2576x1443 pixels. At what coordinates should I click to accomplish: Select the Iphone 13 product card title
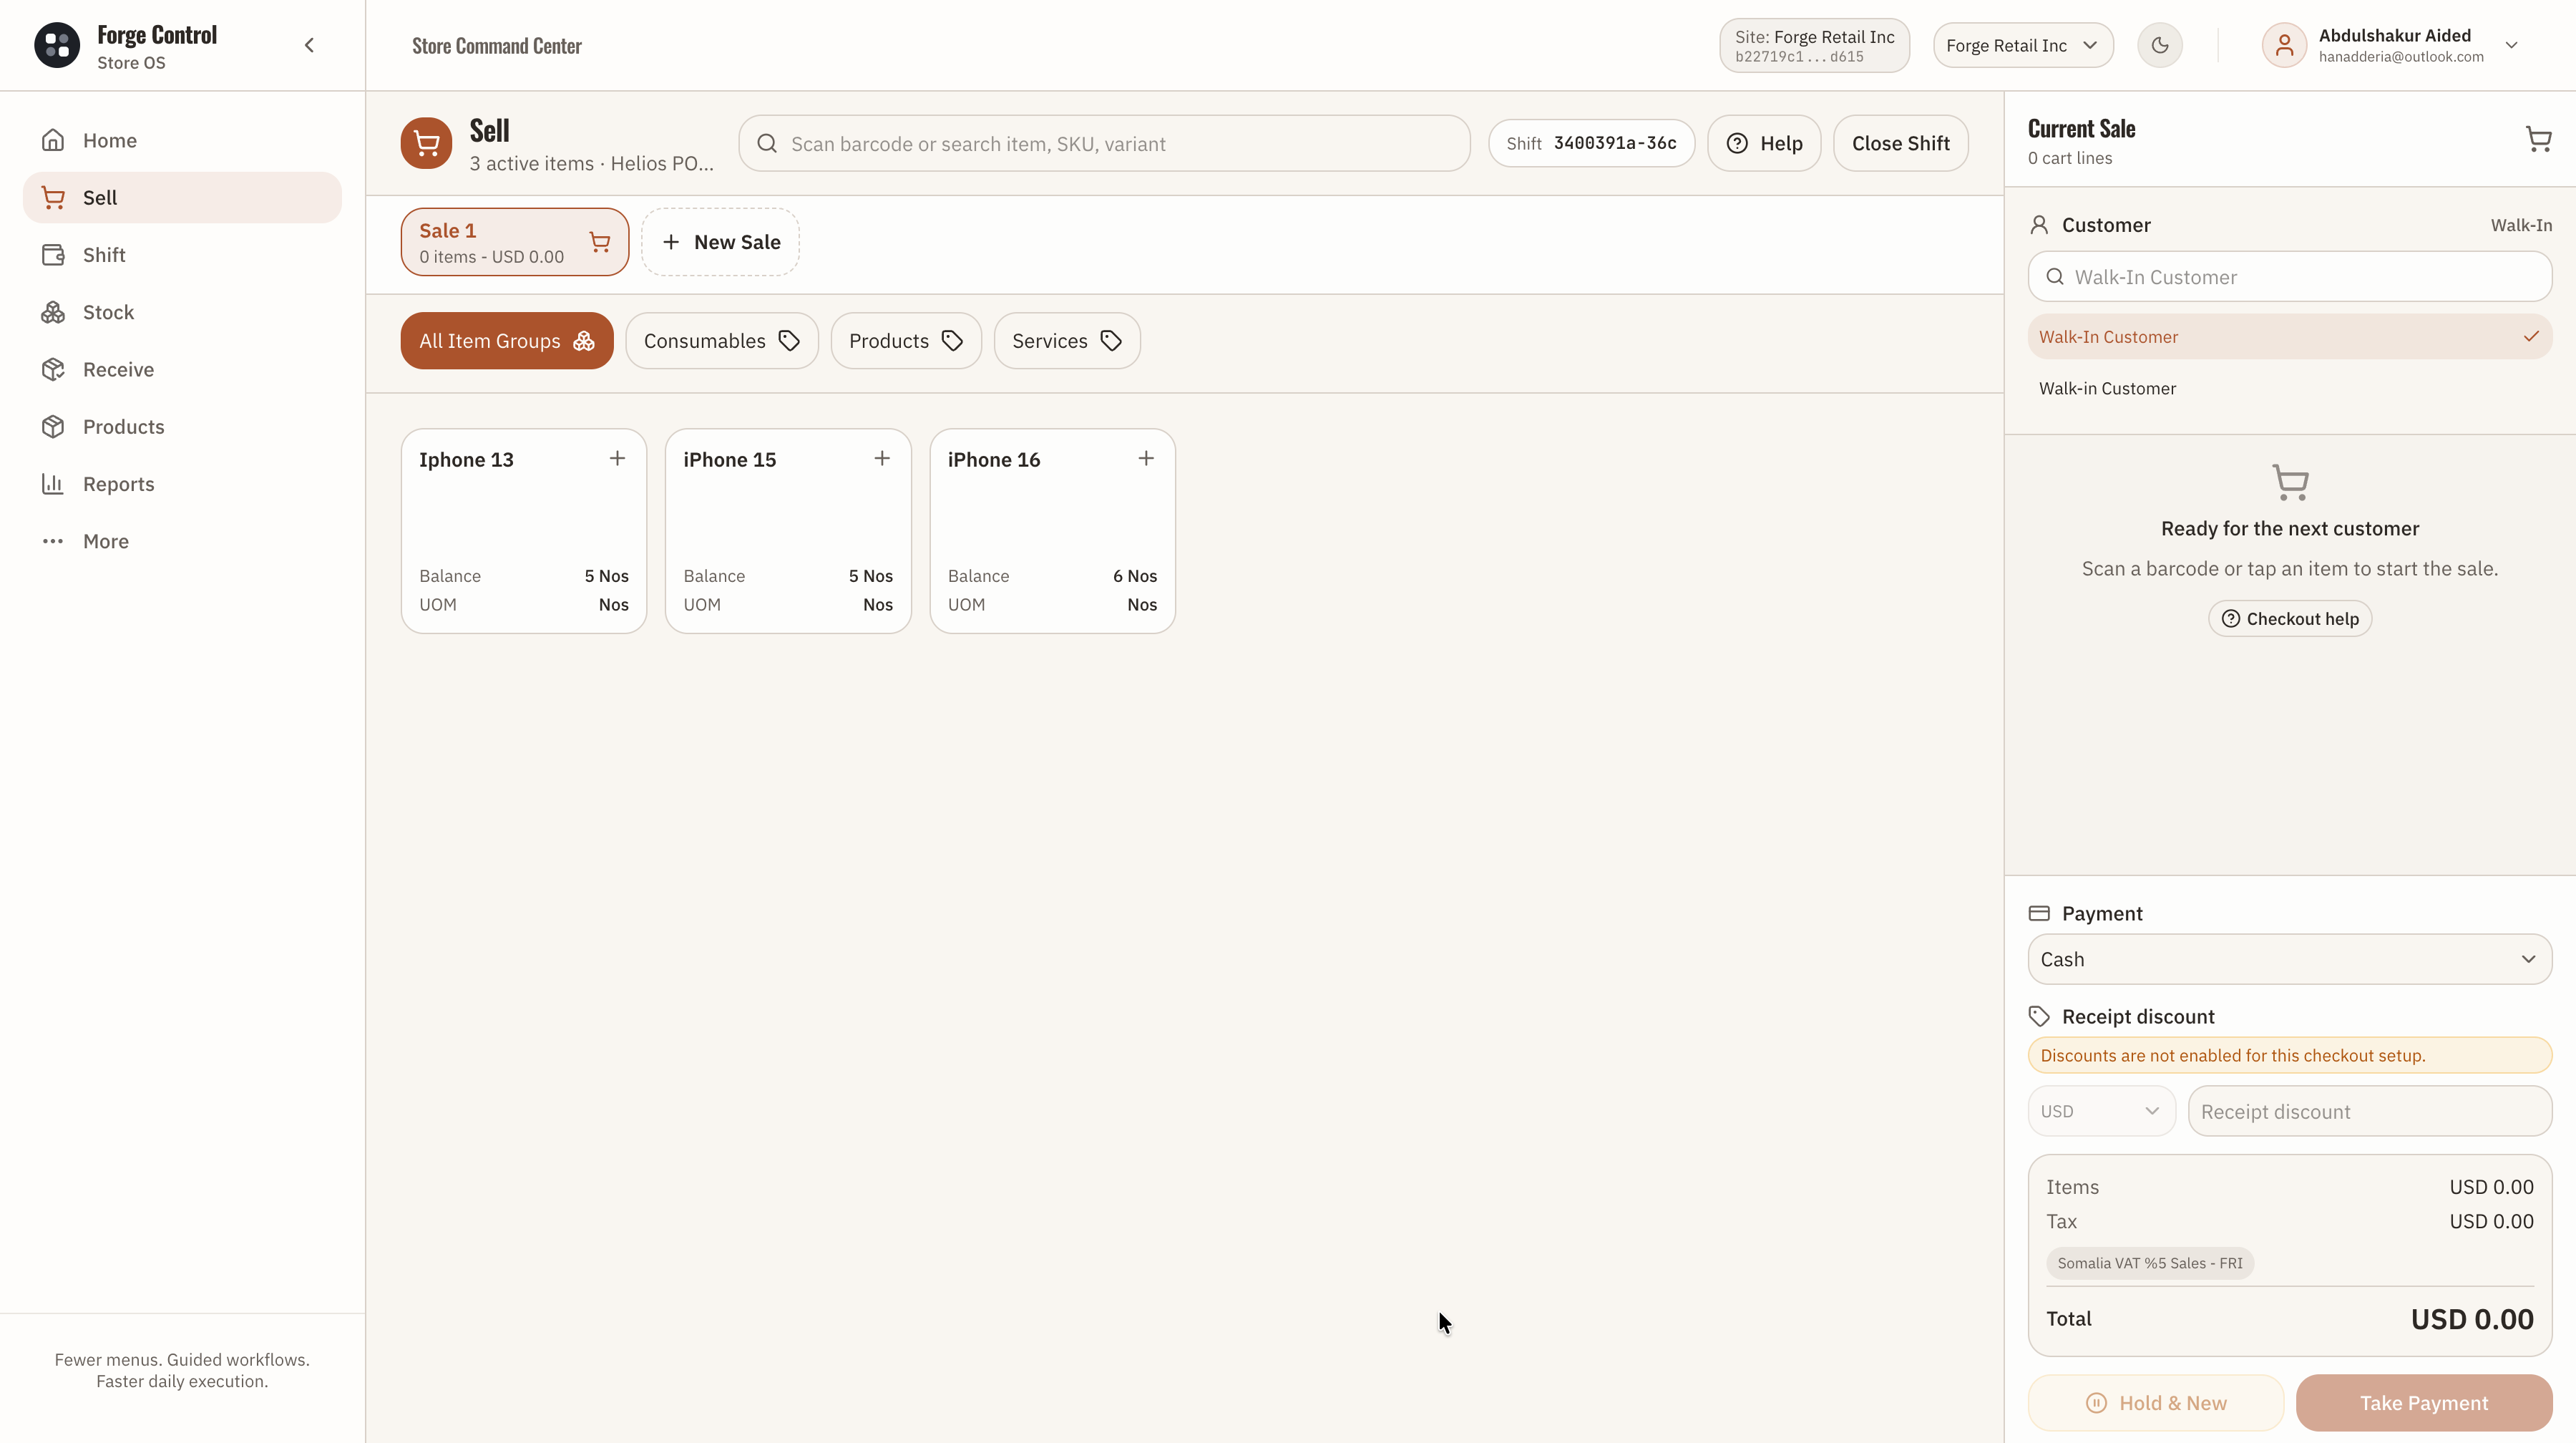(x=466, y=460)
